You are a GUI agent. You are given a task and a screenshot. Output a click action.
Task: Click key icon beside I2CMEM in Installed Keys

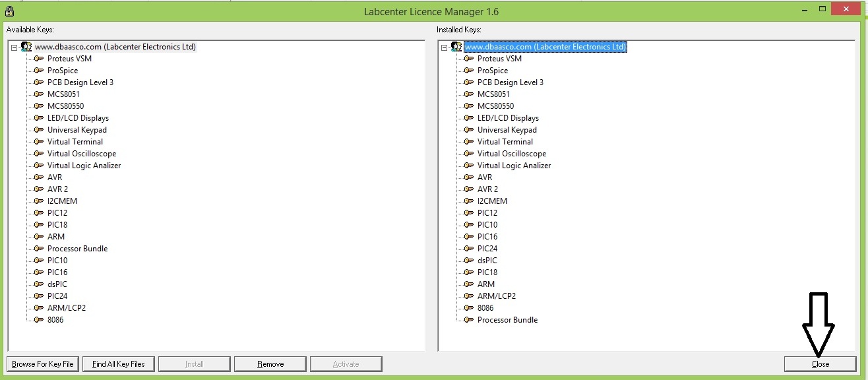(x=469, y=201)
